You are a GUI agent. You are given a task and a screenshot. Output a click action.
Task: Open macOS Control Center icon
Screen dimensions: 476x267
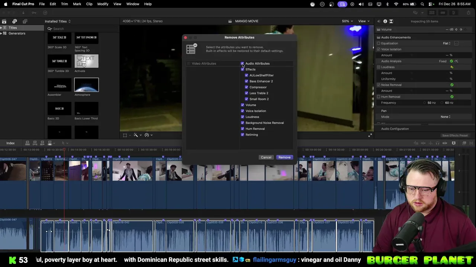tap(430, 4)
